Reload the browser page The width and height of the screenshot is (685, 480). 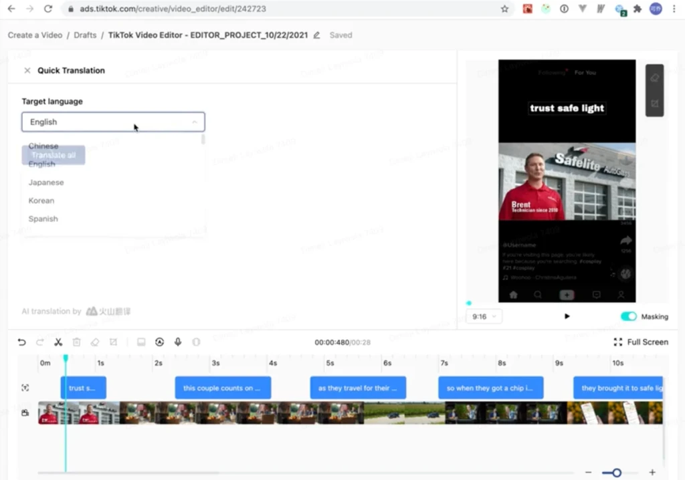(48, 9)
